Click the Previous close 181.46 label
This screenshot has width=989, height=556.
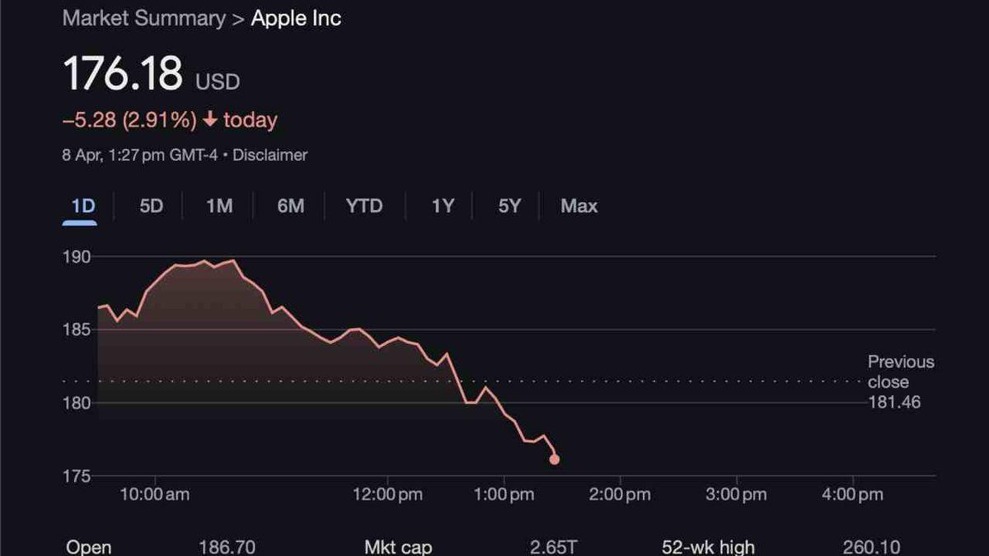(900, 382)
